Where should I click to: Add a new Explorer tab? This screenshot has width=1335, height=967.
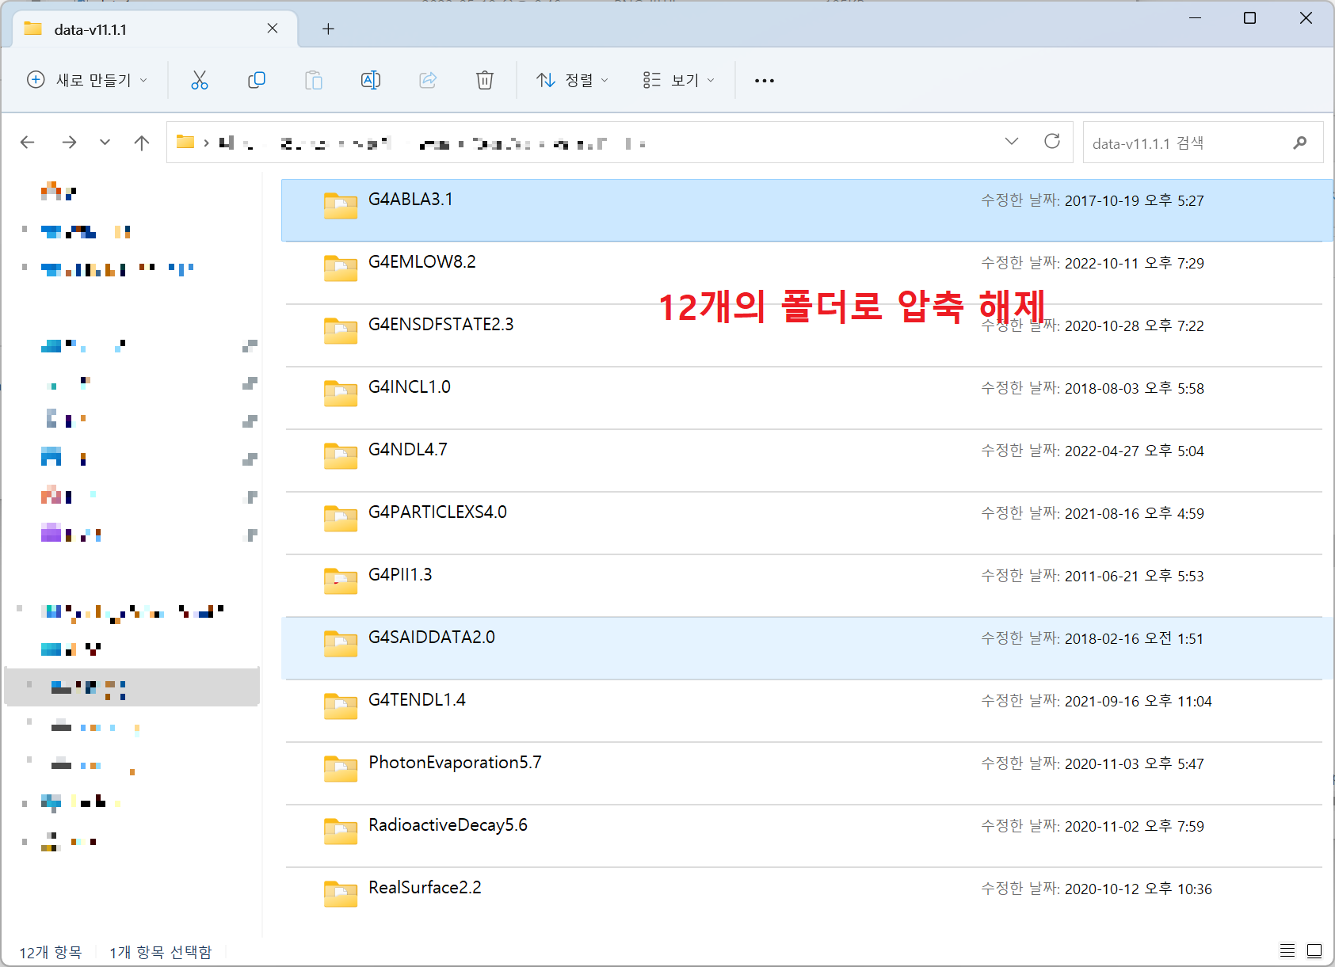tap(328, 29)
